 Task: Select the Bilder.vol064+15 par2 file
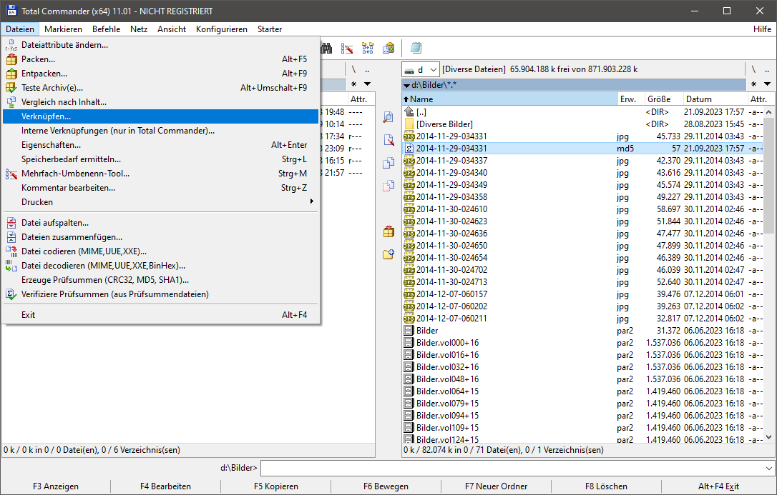(x=583, y=391)
